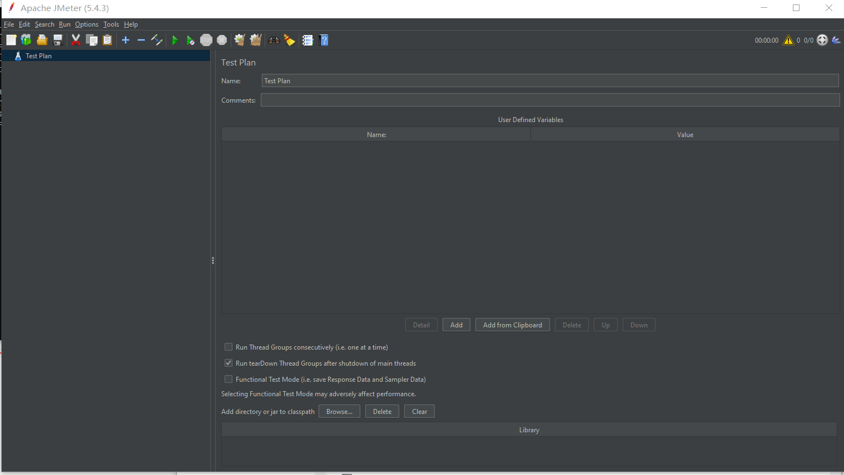
Task: Click Add from Clipboard button
Action: pos(513,325)
